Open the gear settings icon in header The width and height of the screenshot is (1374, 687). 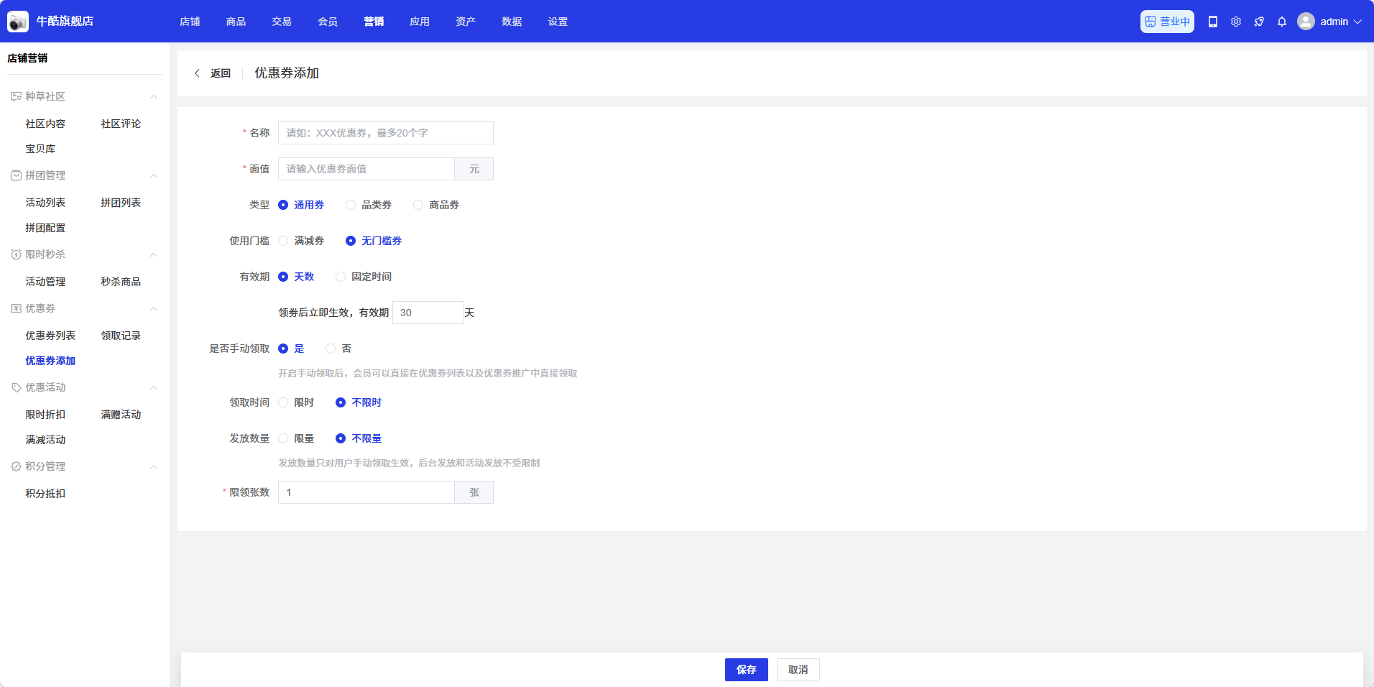tap(1236, 22)
